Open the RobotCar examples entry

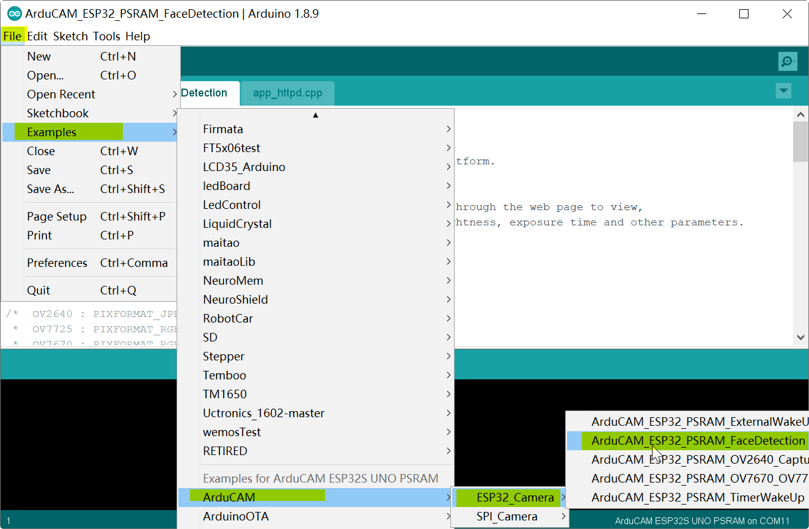coord(316,318)
